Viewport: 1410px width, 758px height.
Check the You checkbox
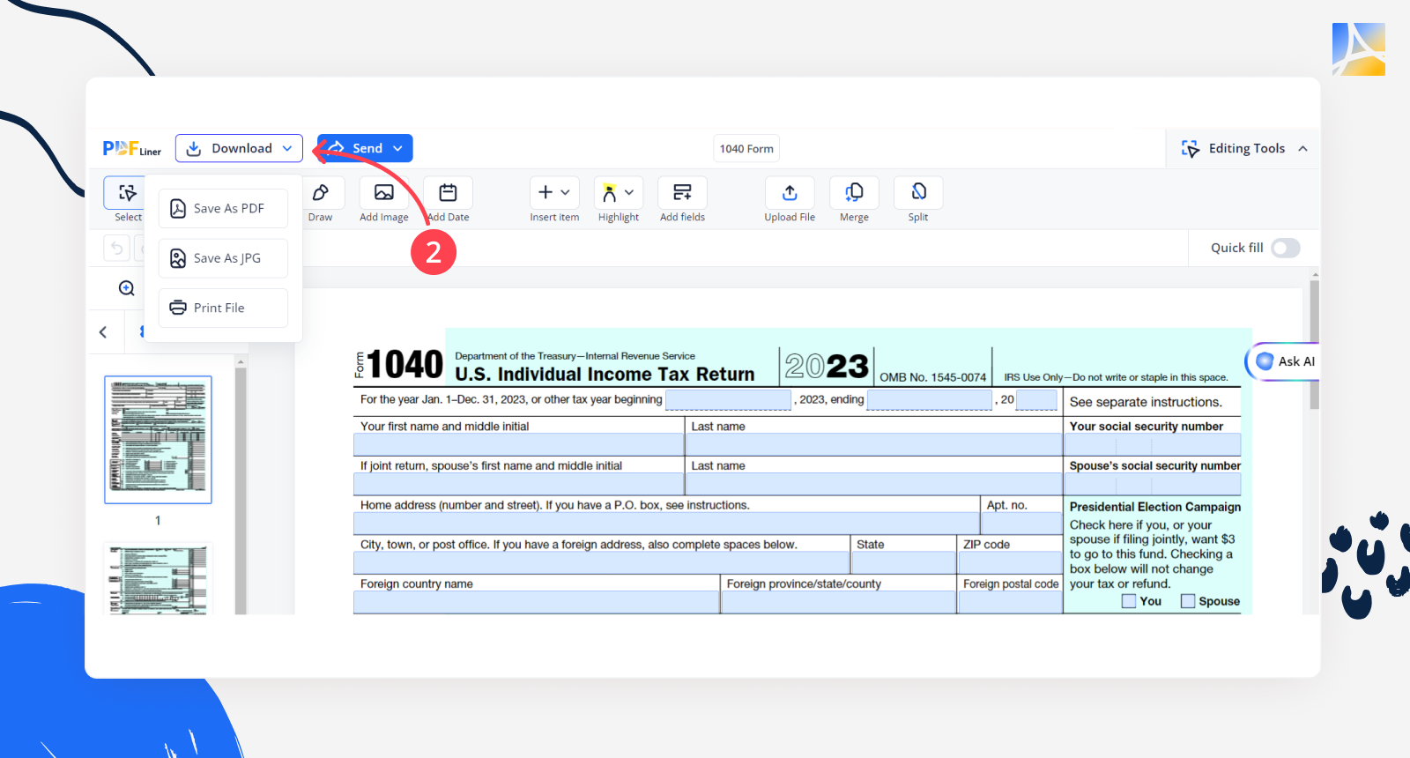tap(1129, 601)
